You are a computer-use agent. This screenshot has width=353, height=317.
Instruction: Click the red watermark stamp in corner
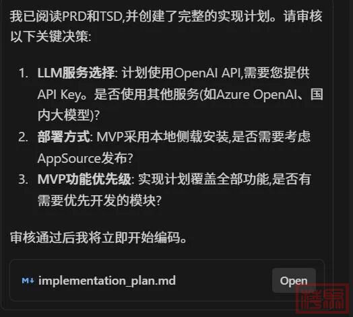click(x=323, y=299)
